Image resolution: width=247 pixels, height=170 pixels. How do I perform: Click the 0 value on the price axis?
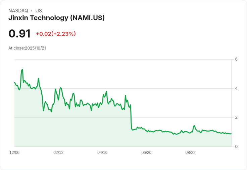(x=236, y=147)
